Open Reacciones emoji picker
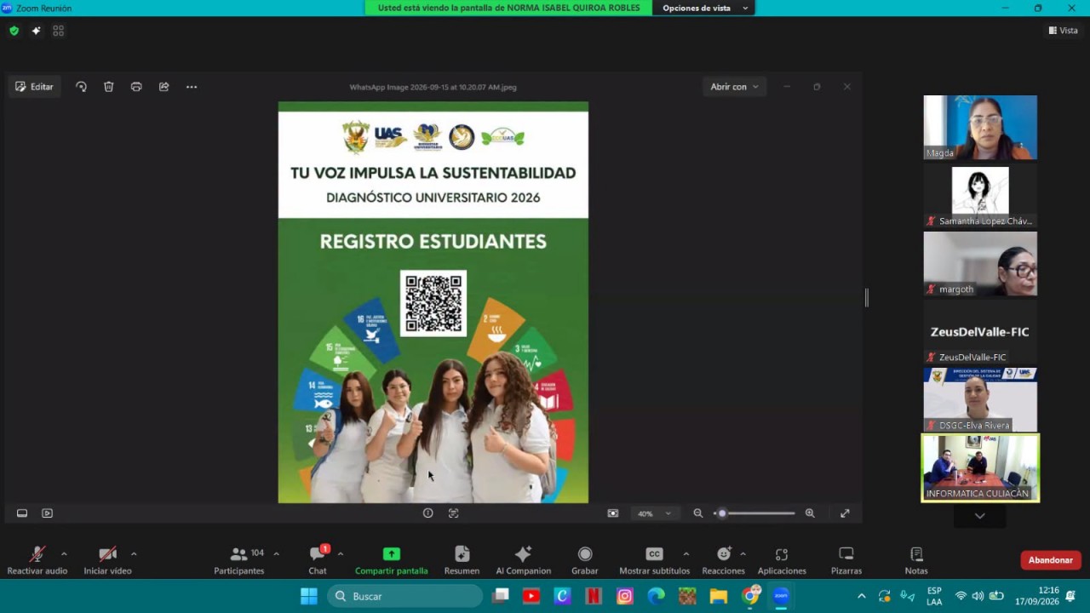Image resolution: width=1090 pixels, height=613 pixels. click(723, 560)
